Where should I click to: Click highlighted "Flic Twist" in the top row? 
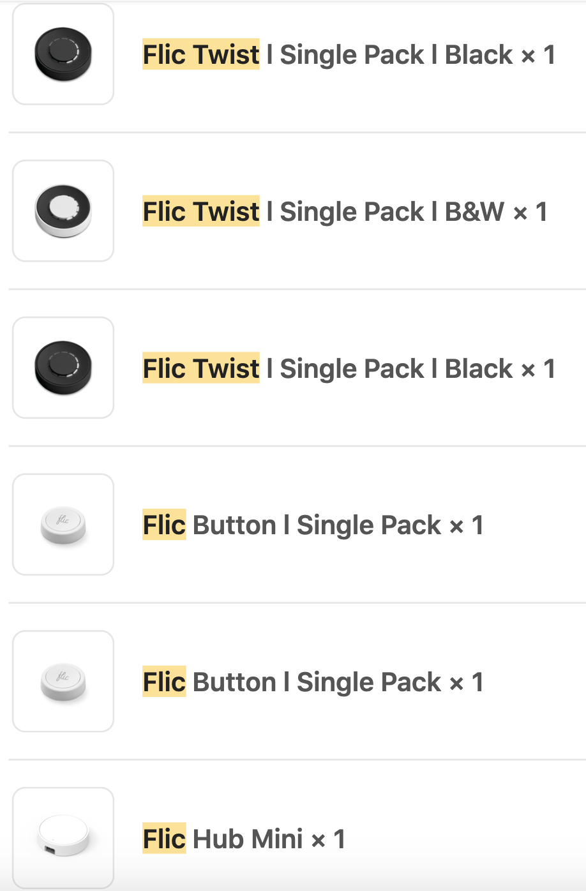pyautogui.click(x=201, y=55)
